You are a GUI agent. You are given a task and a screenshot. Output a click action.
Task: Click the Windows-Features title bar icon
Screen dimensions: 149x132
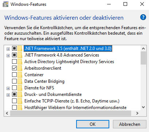click(5, 4)
